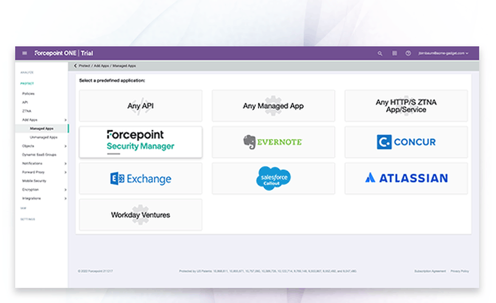Click the Notifications sidebar item
The width and height of the screenshot is (496, 303).
[x=32, y=163]
